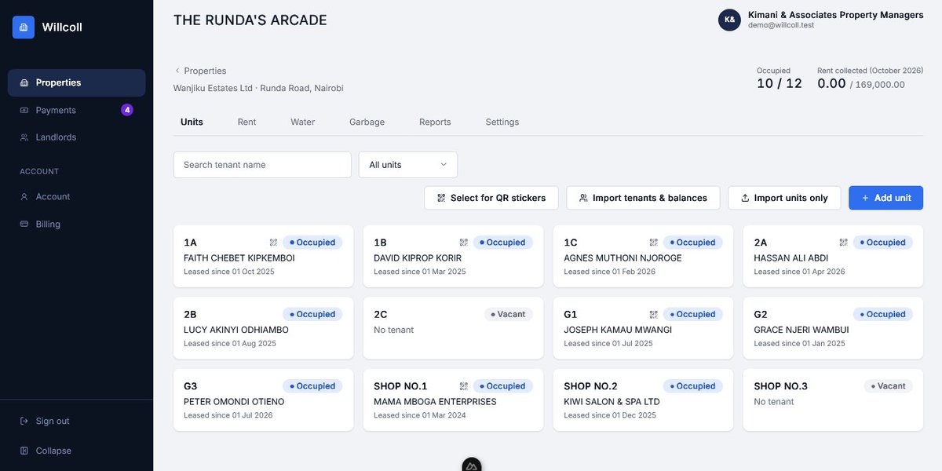This screenshot has width=942, height=471.
Task: Switch to the Rent tab
Action: [246, 122]
